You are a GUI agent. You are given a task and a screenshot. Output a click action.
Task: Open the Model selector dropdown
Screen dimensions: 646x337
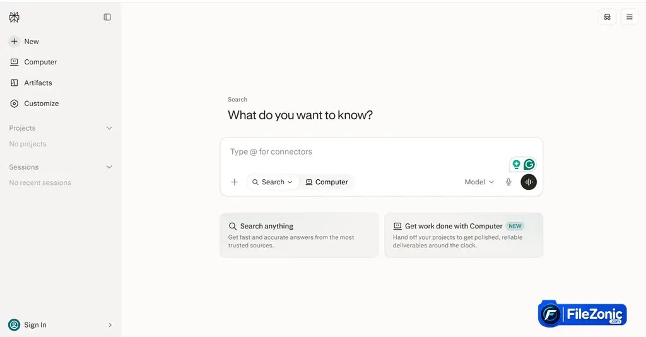point(479,182)
